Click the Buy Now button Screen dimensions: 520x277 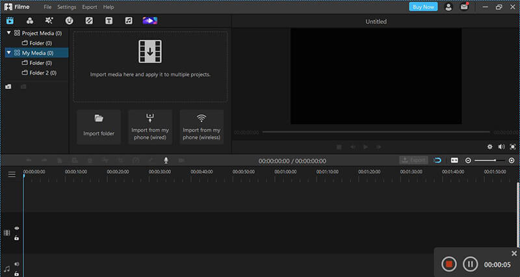point(423,7)
